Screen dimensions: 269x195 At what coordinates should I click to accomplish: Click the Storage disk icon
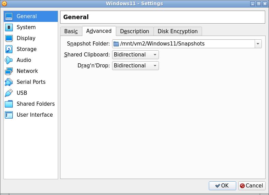pos(9,49)
